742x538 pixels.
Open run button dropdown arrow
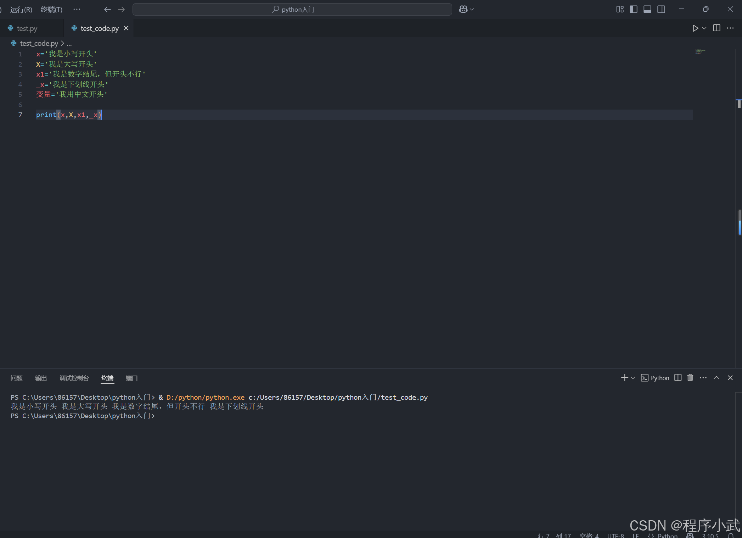tap(704, 28)
